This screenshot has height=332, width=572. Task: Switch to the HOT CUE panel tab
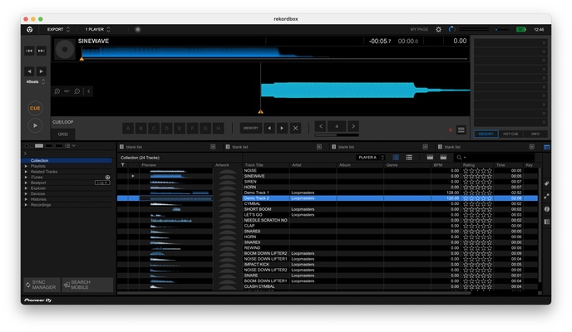[x=510, y=134]
